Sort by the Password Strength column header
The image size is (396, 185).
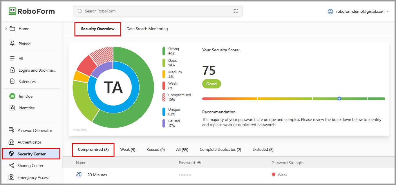coord(287,163)
